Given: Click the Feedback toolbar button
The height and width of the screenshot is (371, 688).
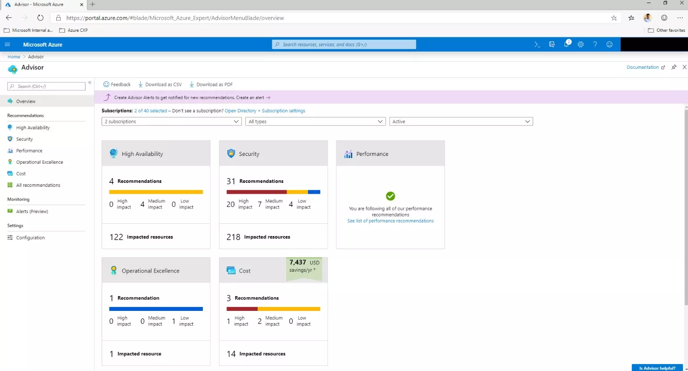Looking at the screenshot, I should (x=117, y=84).
